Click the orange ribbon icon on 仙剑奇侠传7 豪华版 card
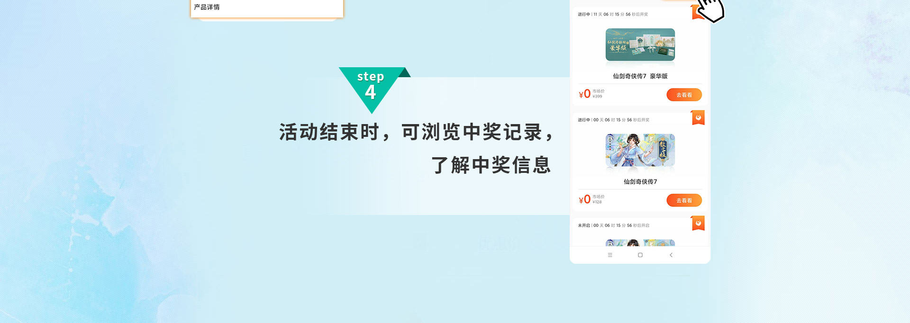 point(696,12)
